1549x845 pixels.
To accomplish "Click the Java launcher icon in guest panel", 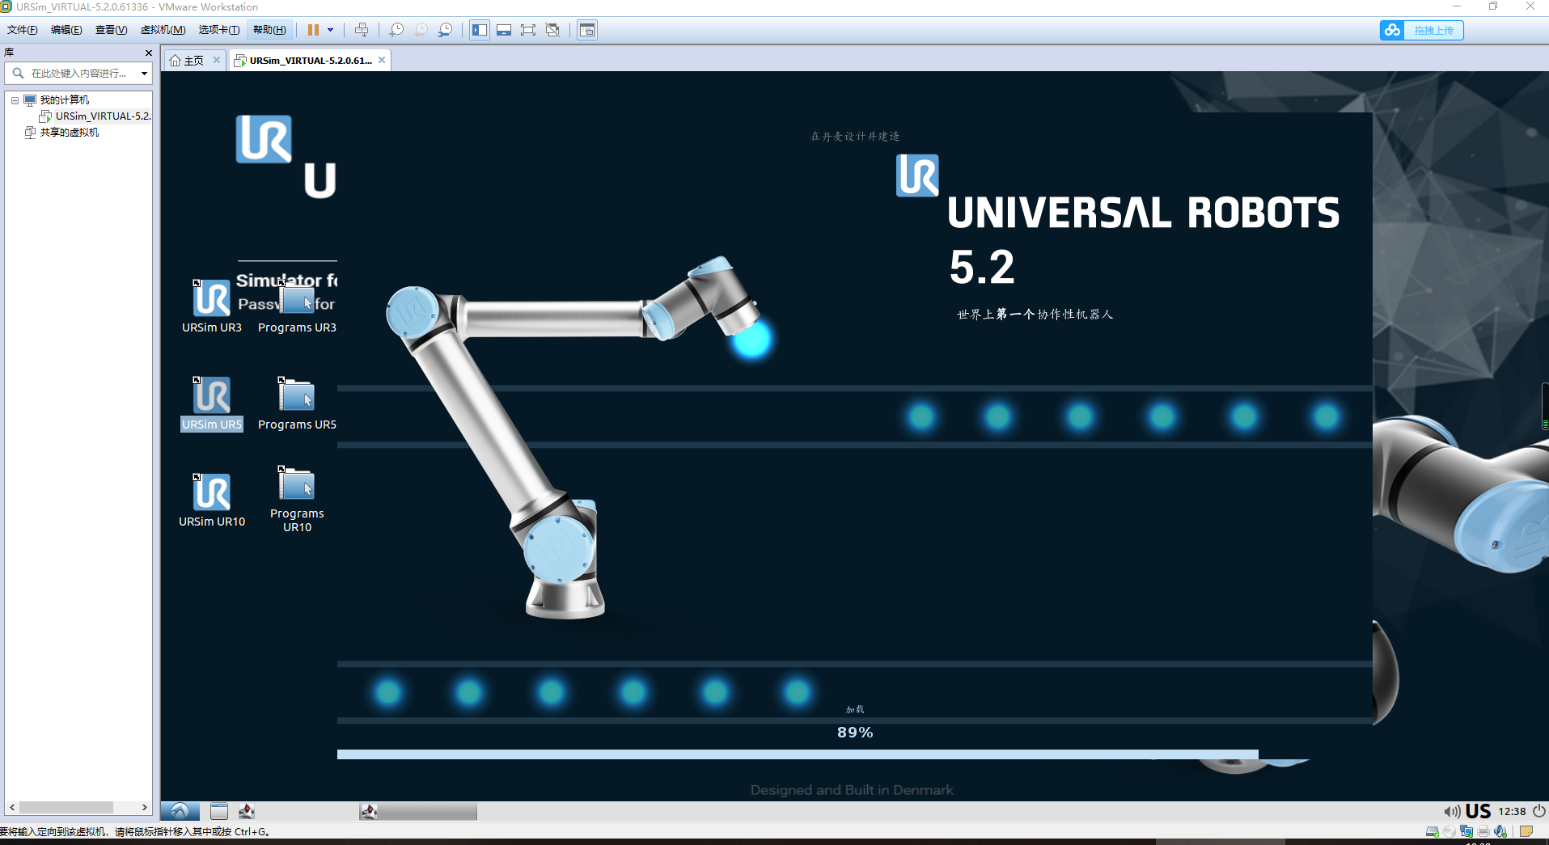I will [x=247, y=811].
